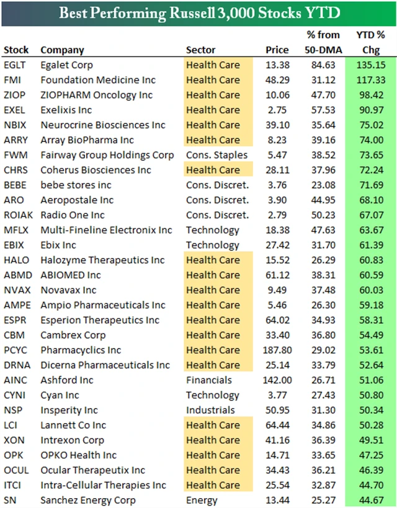Image resolution: width=397 pixels, height=508 pixels.
Task: Click the Pharmacyclics price 187.80
Action: [276, 350]
